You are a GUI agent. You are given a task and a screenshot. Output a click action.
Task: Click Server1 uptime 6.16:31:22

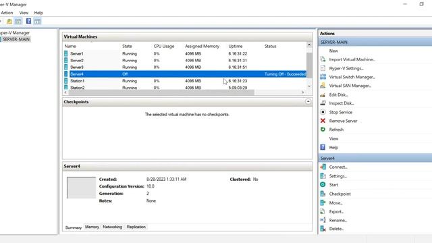pos(238,53)
